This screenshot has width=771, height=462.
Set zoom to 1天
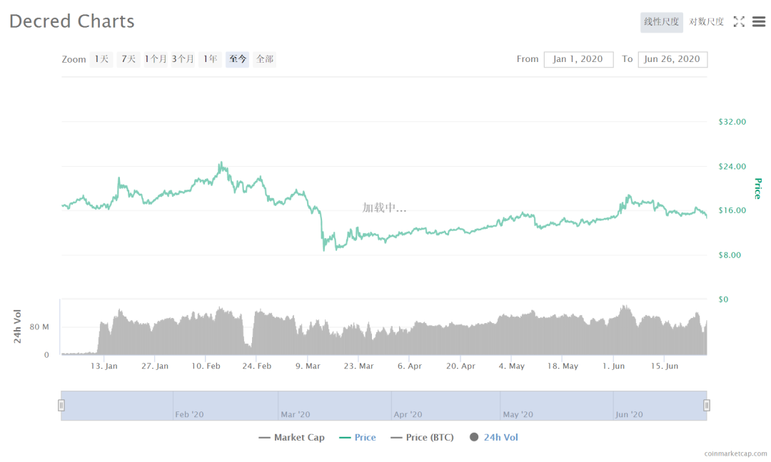click(102, 59)
